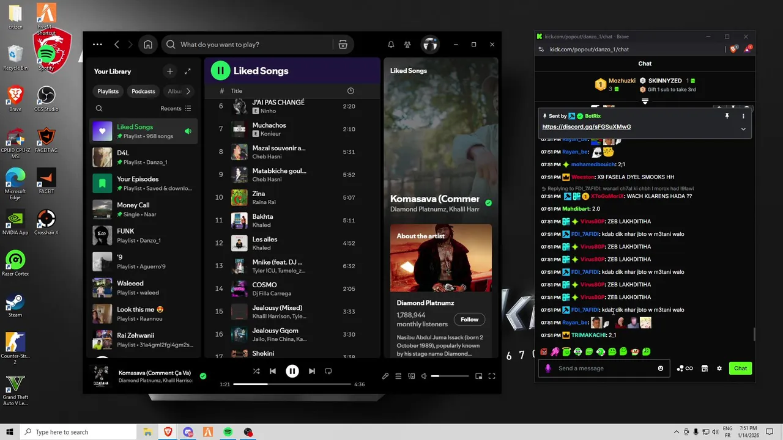Search within Your Library
The height and width of the screenshot is (440, 783).
tap(99, 109)
